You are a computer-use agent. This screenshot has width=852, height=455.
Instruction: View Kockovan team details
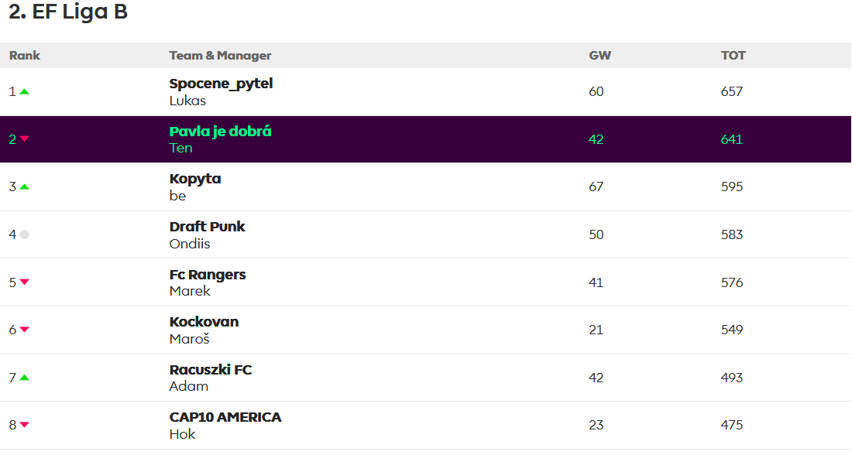(204, 322)
